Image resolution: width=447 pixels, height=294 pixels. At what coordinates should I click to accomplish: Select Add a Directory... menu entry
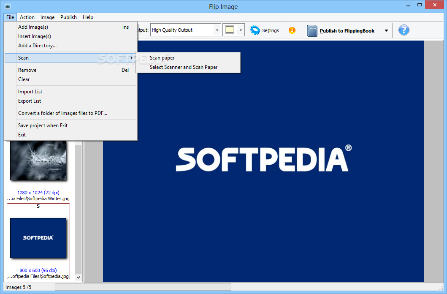pos(70,46)
